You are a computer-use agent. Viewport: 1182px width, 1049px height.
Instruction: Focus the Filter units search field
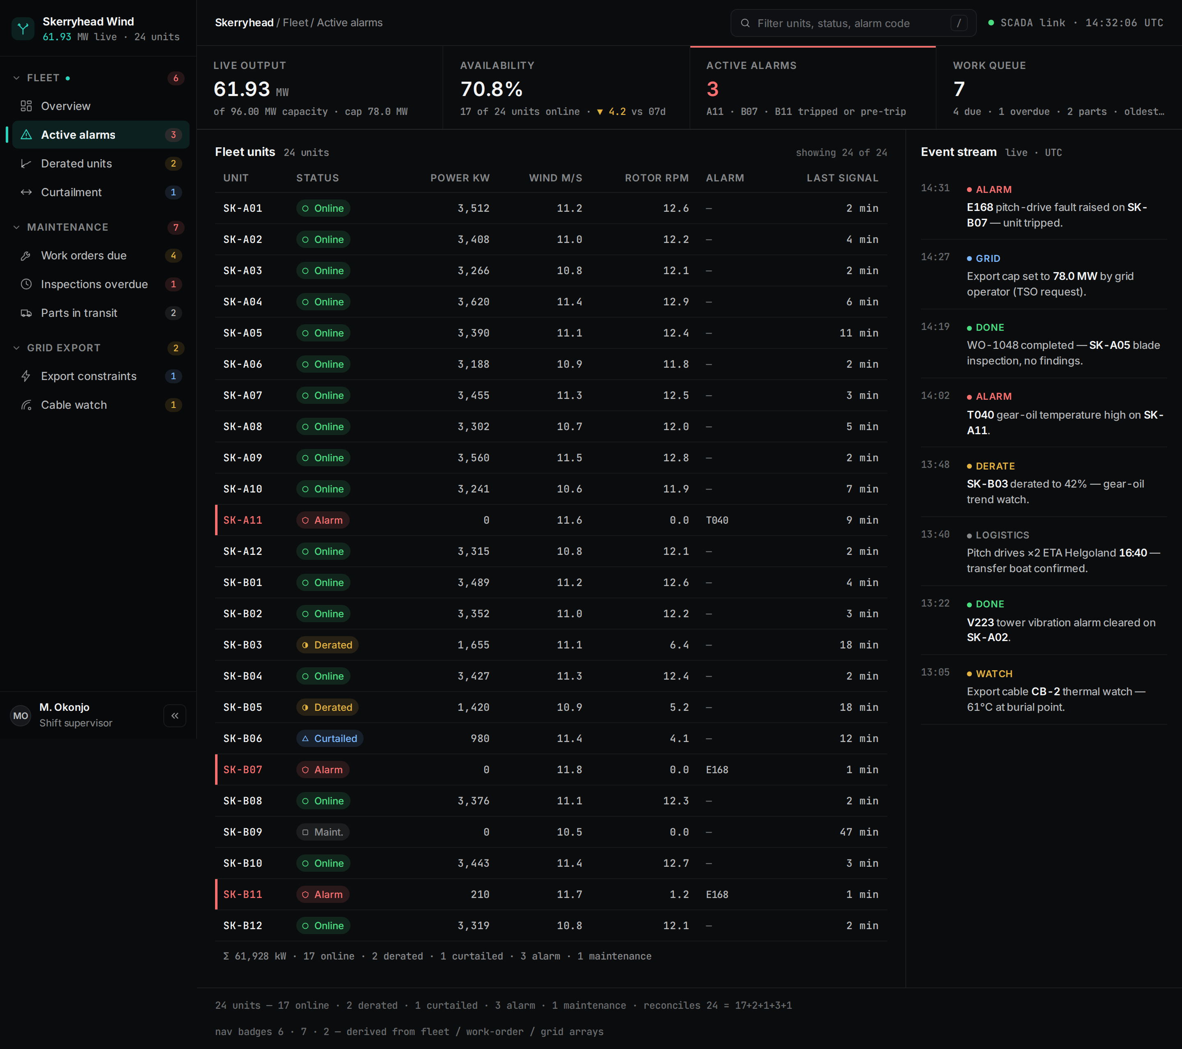coord(853,23)
